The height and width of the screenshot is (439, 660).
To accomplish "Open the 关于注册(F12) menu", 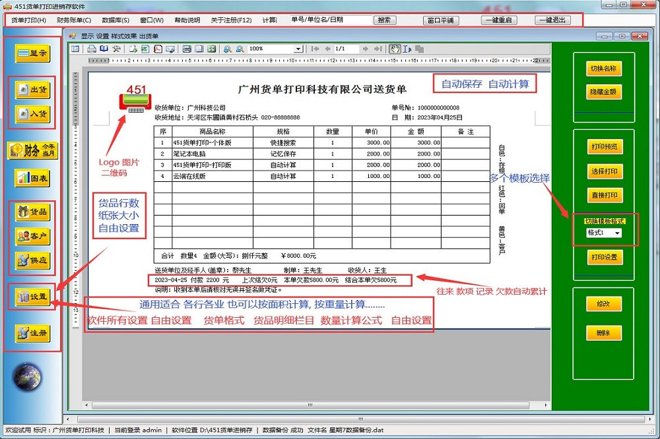I will click(x=231, y=20).
